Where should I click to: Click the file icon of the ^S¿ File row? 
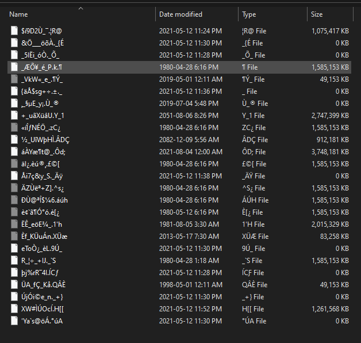pos(14,188)
